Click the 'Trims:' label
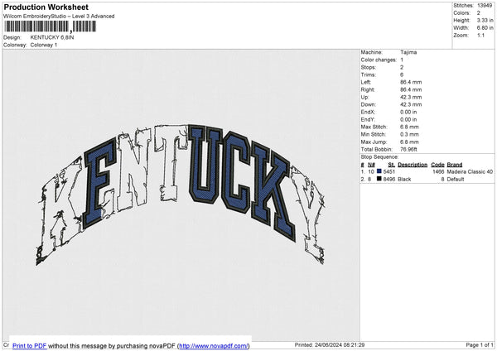 (368, 75)
